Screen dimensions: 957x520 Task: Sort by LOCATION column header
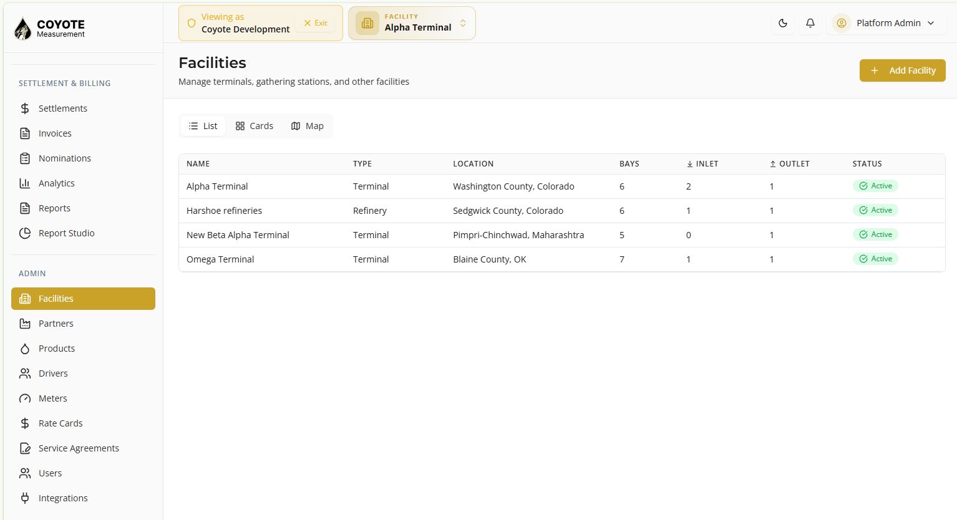point(474,164)
